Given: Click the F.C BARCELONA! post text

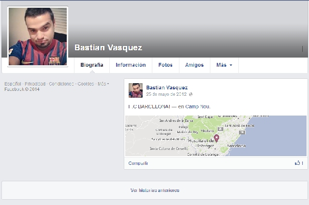Looking at the screenshot, I should [x=149, y=107].
